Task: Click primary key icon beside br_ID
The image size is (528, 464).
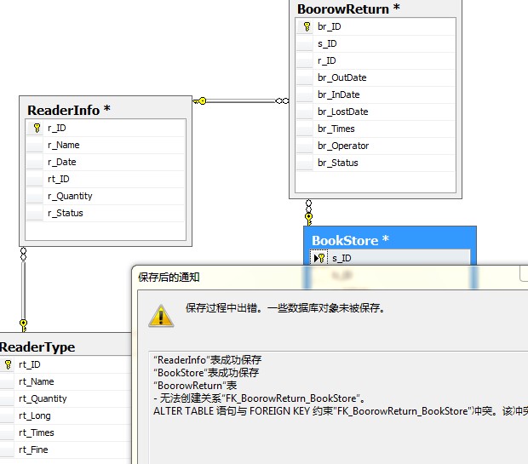Action: [x=307, y=26]
